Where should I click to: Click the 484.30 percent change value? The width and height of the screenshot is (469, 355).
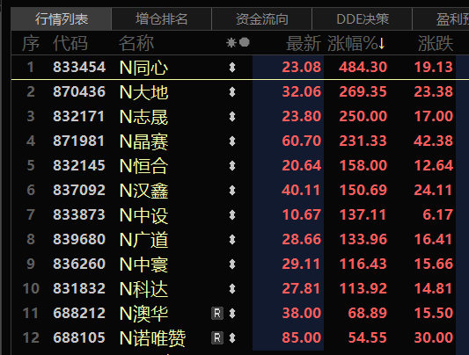pyautogui.click(x=363, y=67)
